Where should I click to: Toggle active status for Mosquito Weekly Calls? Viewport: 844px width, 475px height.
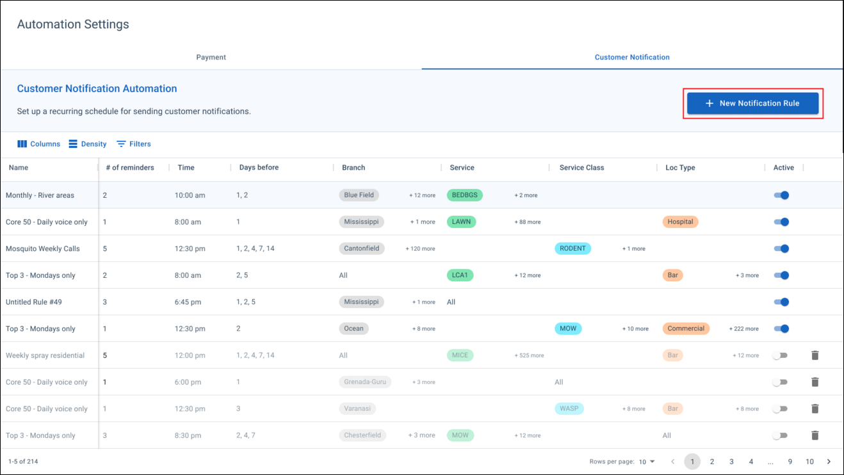coord(781,248)
